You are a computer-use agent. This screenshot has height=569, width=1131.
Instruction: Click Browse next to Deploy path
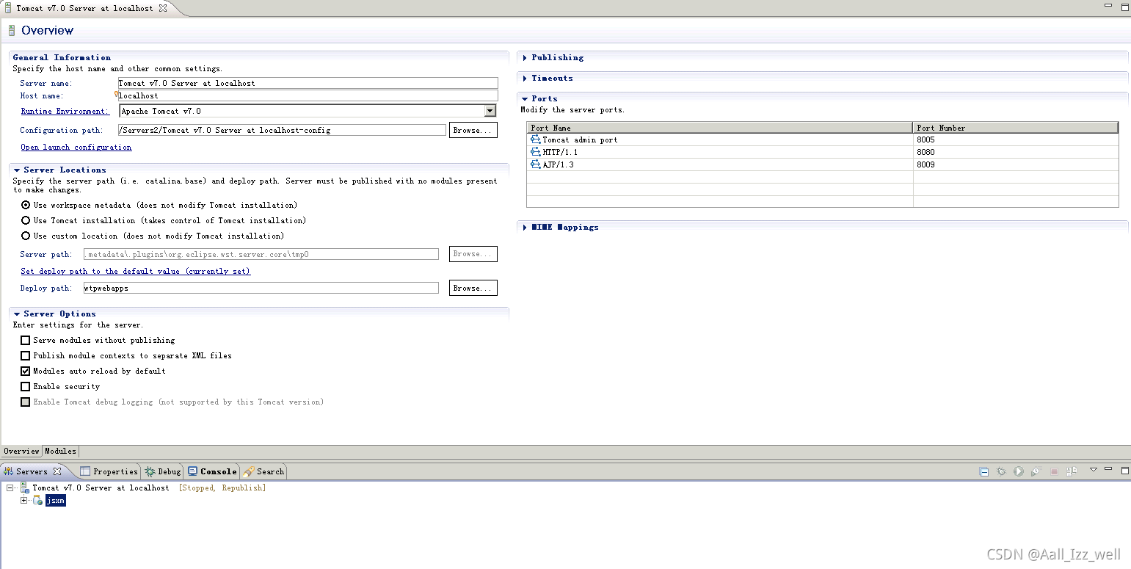[473, 288]
